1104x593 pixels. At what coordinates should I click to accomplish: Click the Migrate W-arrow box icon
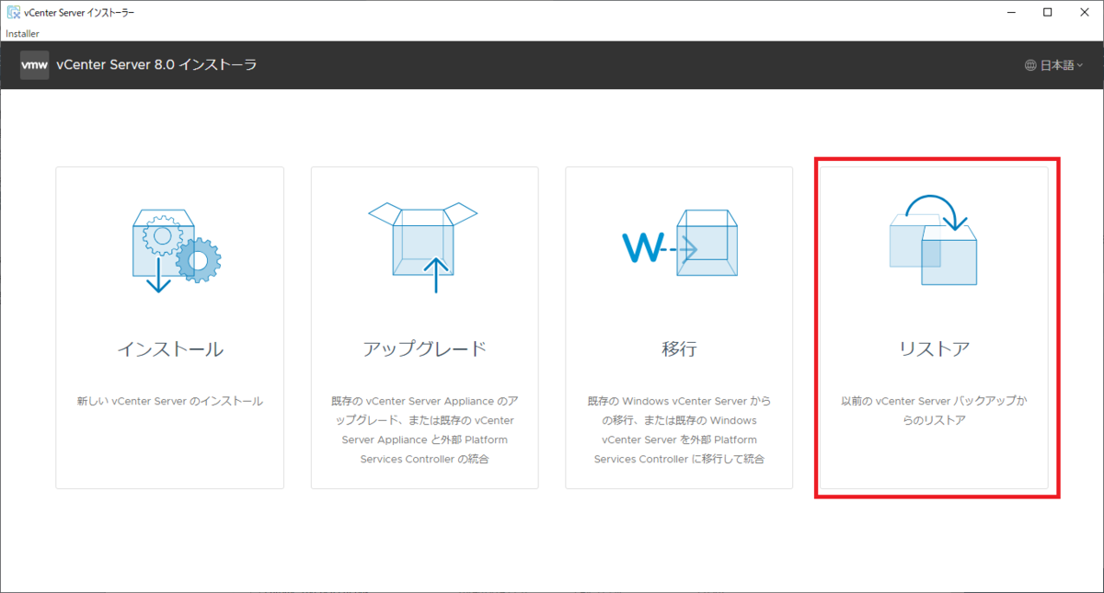click(x=680, y=243)
